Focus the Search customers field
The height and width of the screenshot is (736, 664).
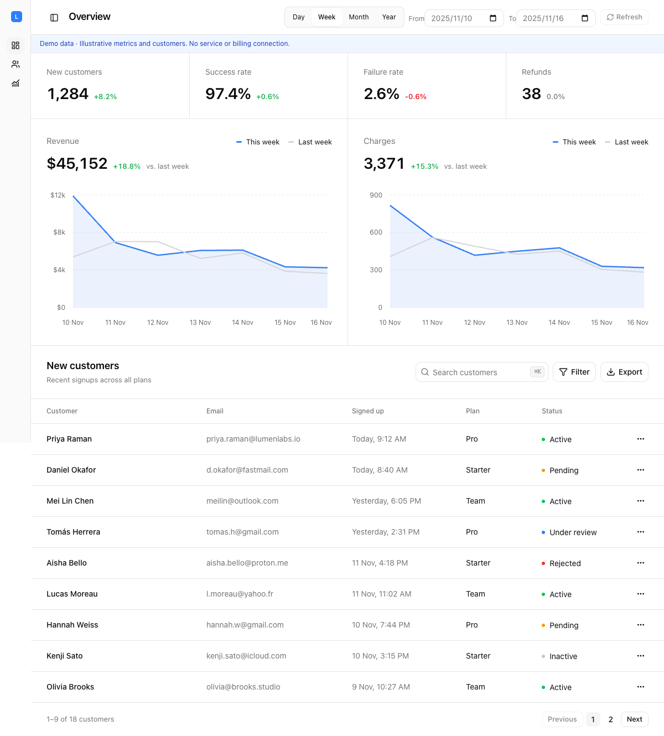pyautogui.click(x=481, y=372)
